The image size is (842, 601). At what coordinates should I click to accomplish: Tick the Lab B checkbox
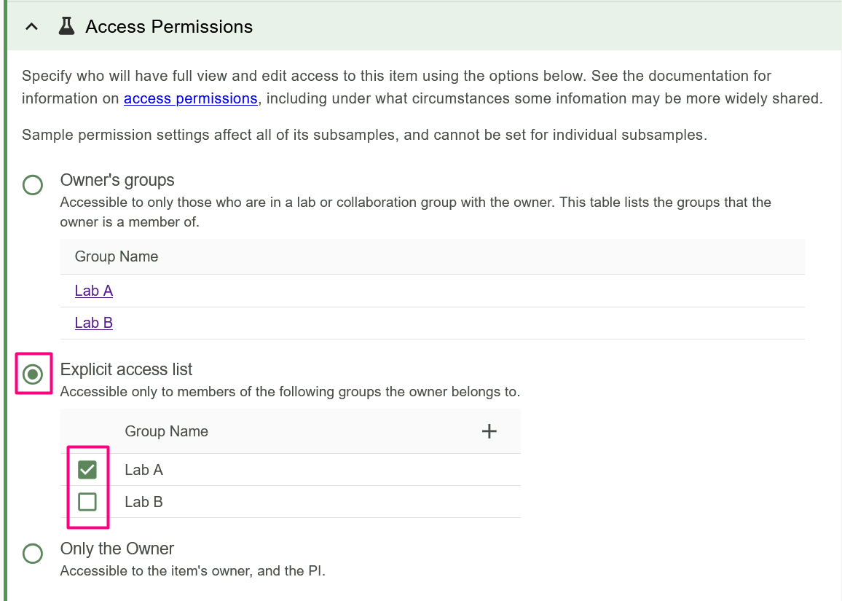[x=87, y=502]
